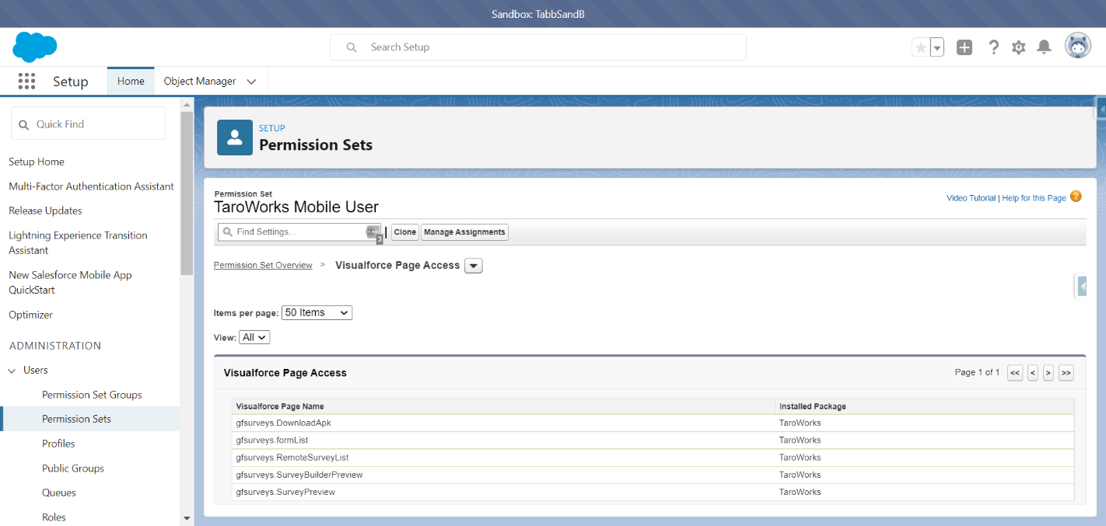
Task: Click the favorites star icon
Action: [921, 47]
